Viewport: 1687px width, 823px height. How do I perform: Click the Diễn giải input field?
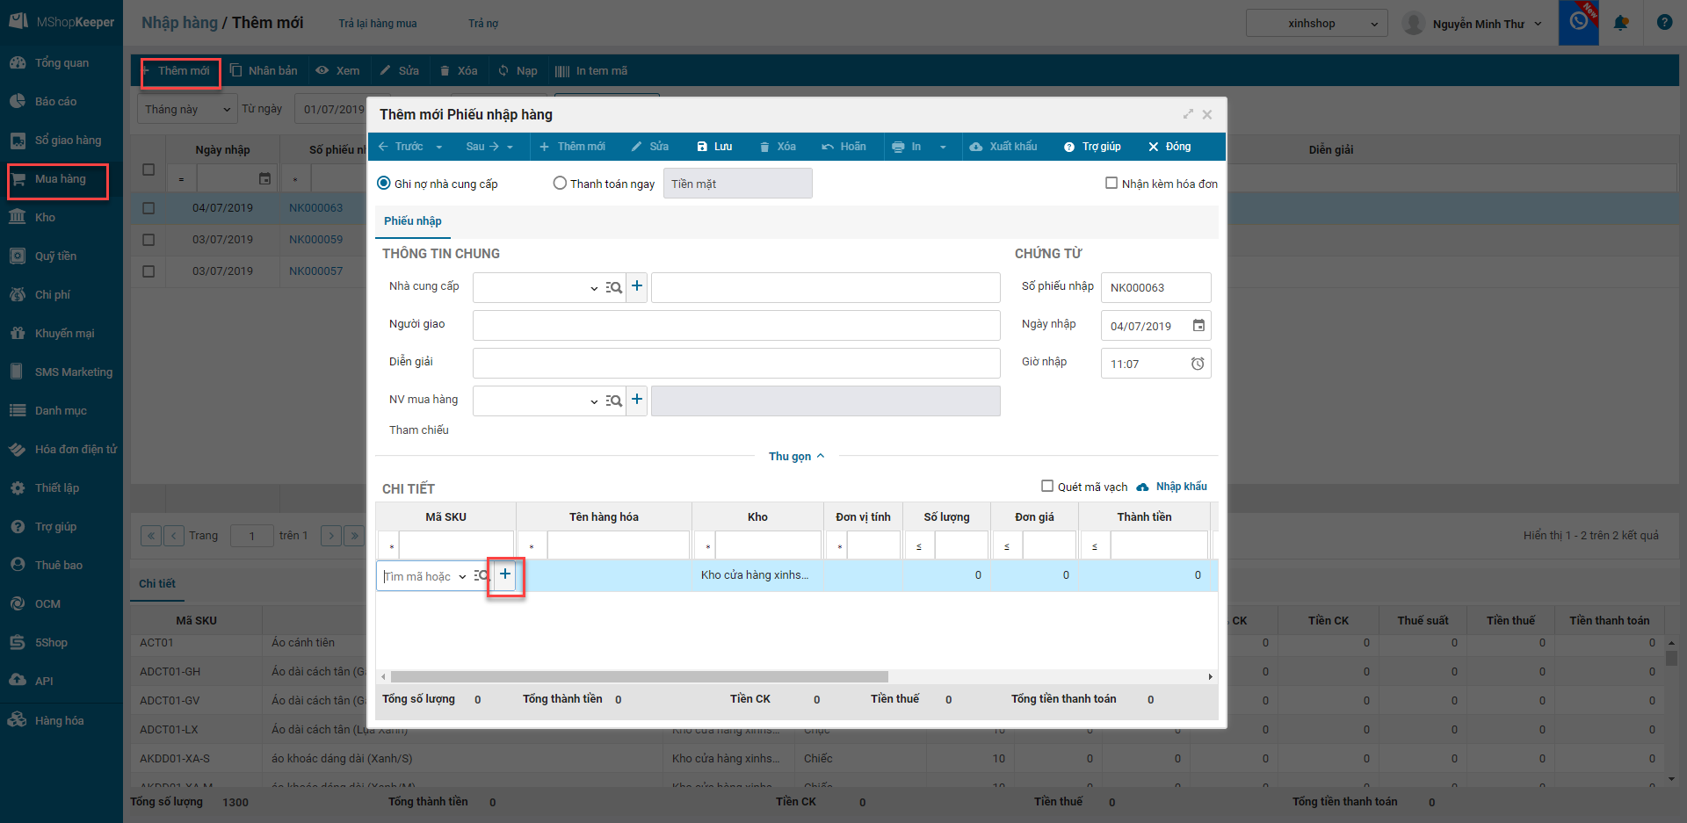(736, 364)
